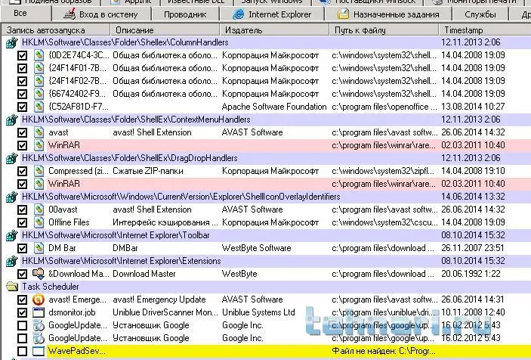Viewport: 531px width, 360px height.
Task: Uncheck the Compressed (zi... ZIP-папки checkbox
Action: [23, 171]
